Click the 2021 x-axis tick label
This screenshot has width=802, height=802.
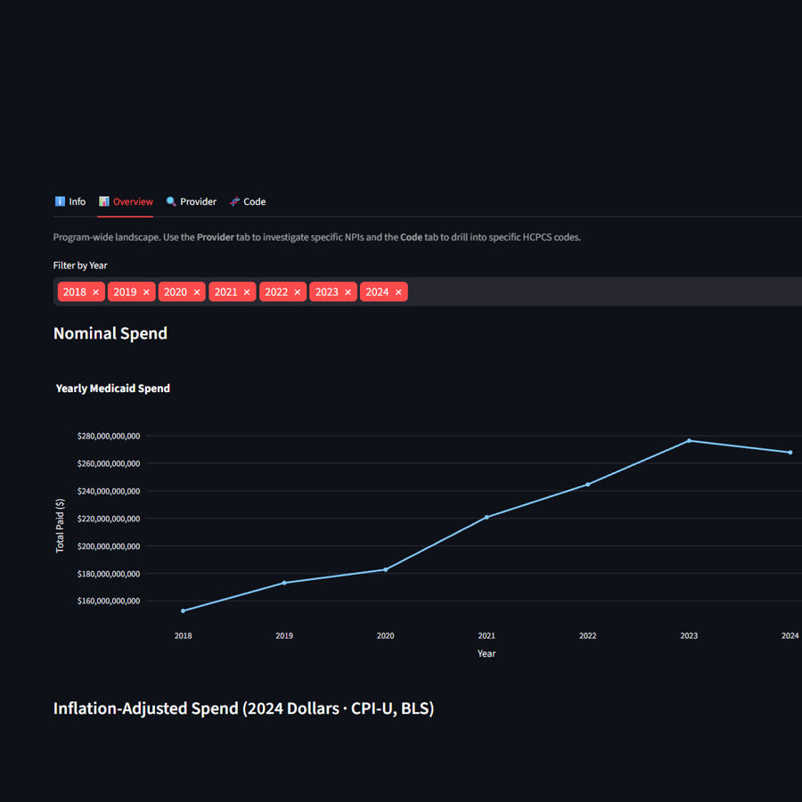[x=487, y=635]
